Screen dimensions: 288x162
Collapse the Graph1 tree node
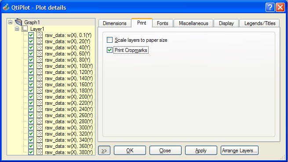[x=11, y=22]
